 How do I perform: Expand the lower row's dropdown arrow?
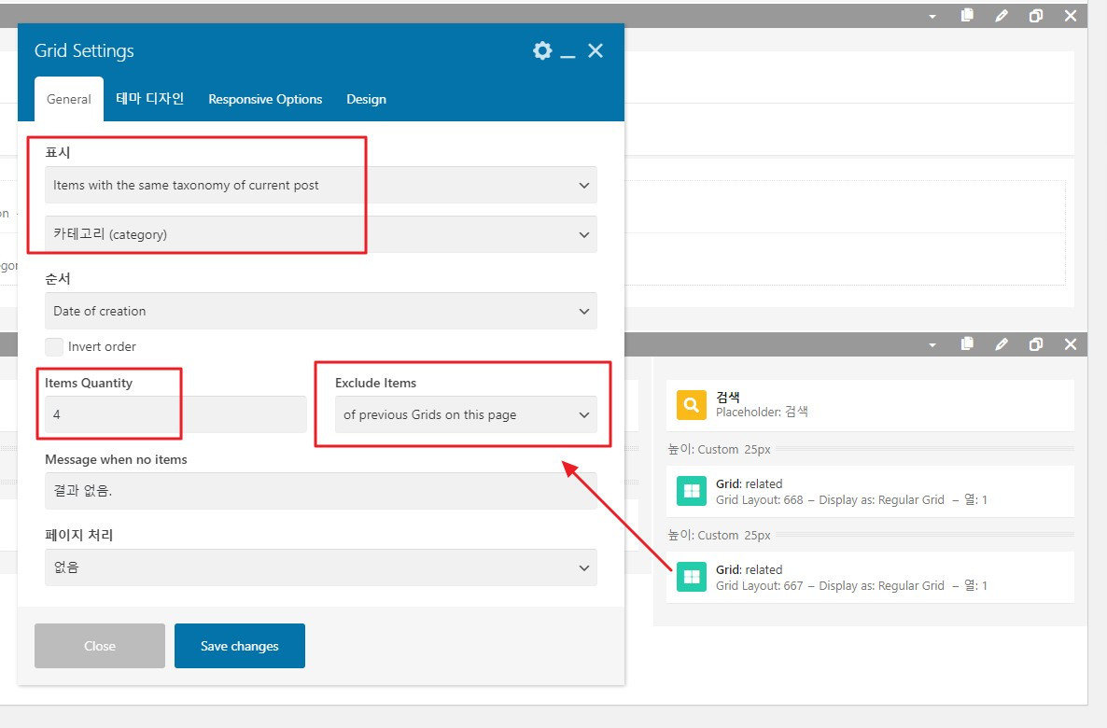click(932, 345)
